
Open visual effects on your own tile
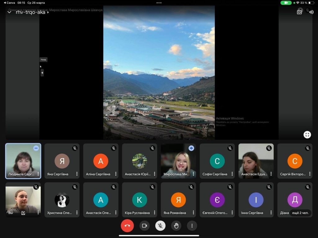23,213
